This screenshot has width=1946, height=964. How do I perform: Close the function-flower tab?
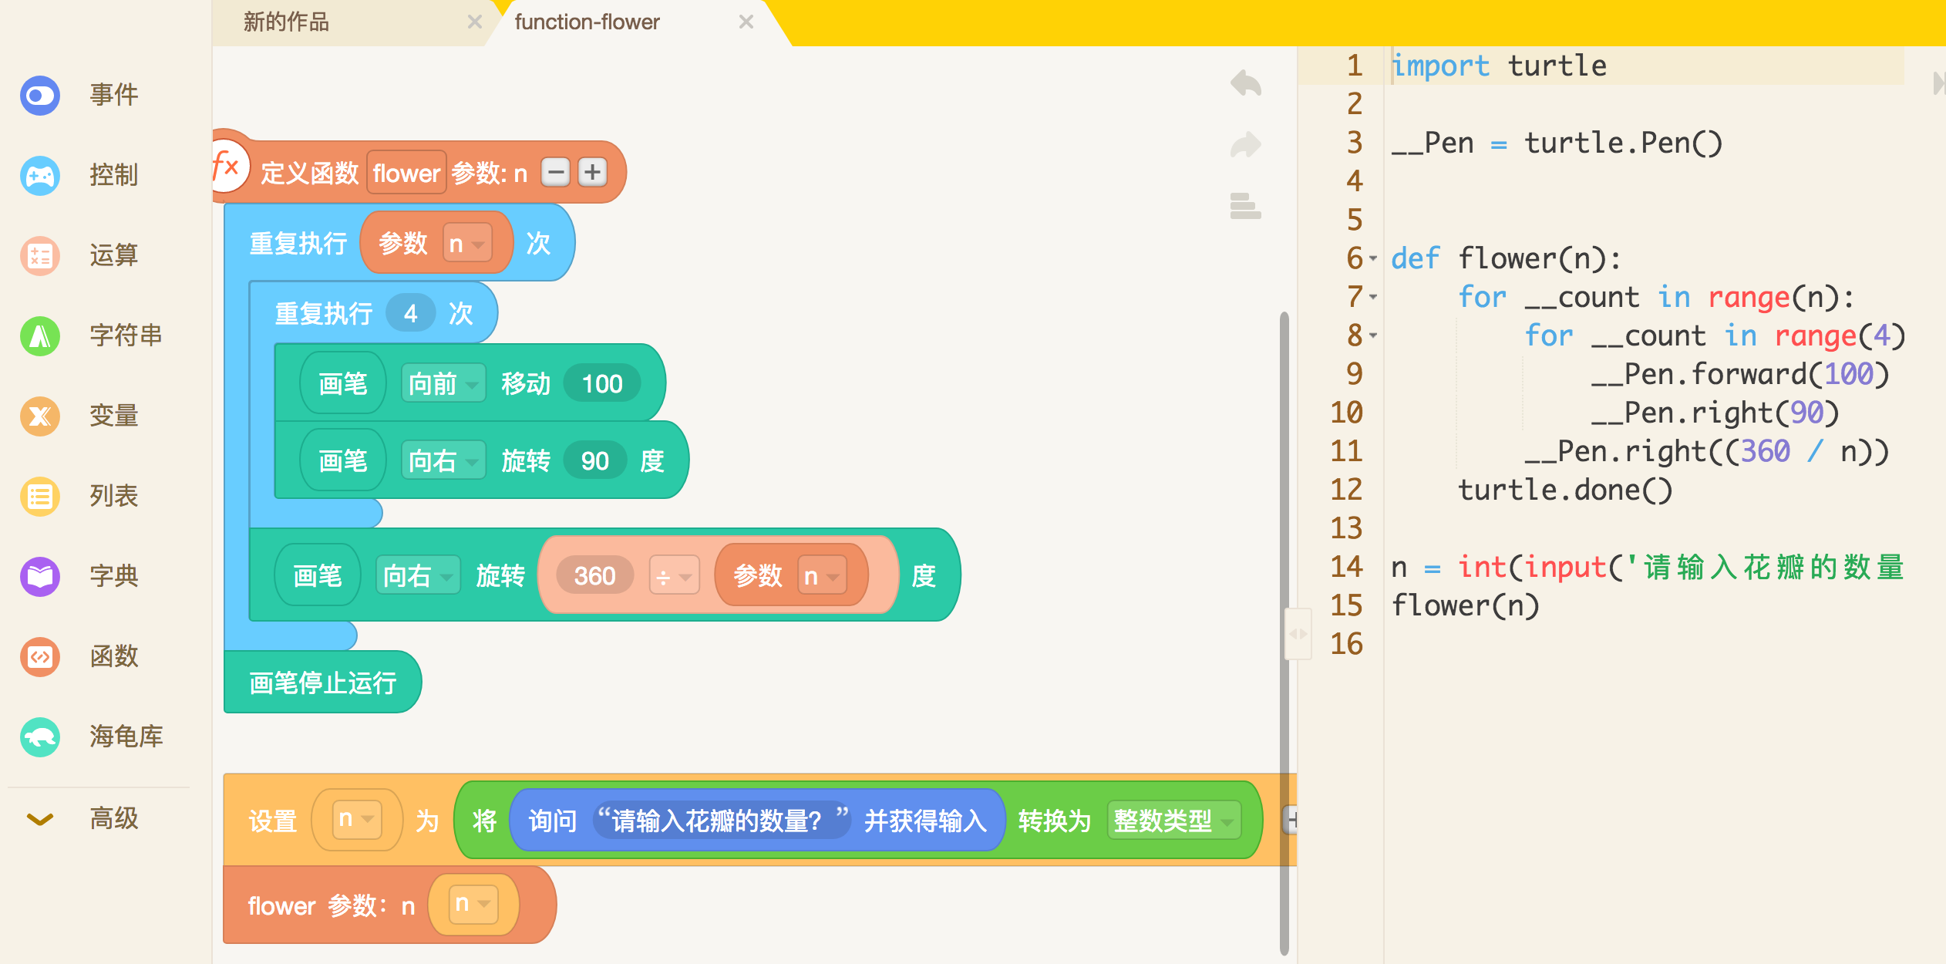pos(746,22)
